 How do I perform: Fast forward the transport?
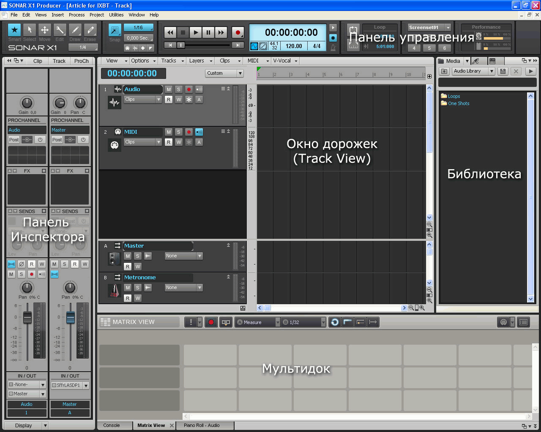221,32
